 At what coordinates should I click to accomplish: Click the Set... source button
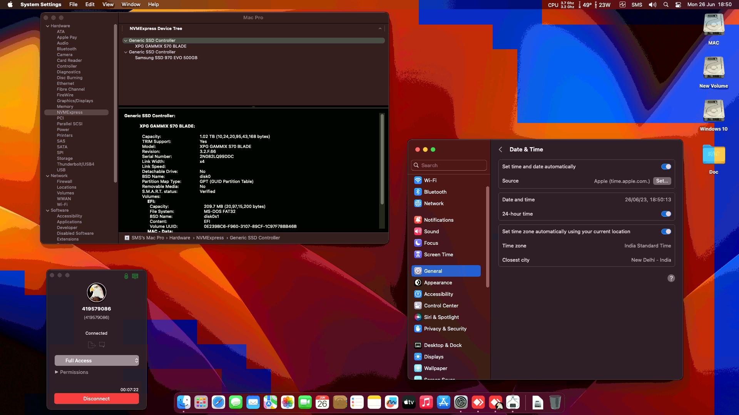pos(662,181)
